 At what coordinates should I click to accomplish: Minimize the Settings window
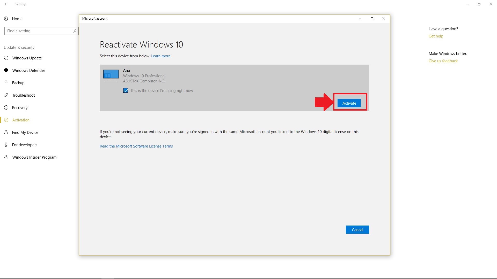(467, 4)
